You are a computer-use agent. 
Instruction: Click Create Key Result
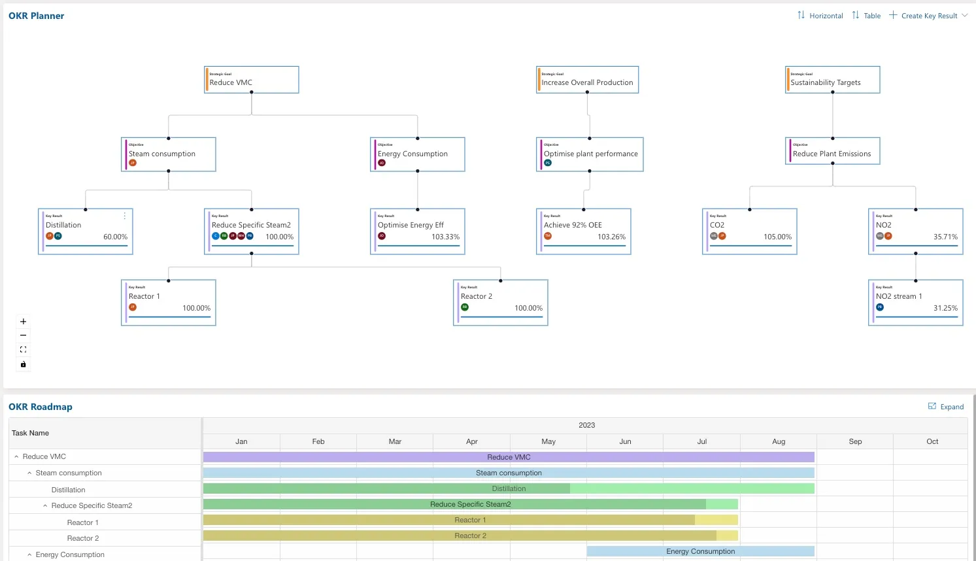[928, 16]
